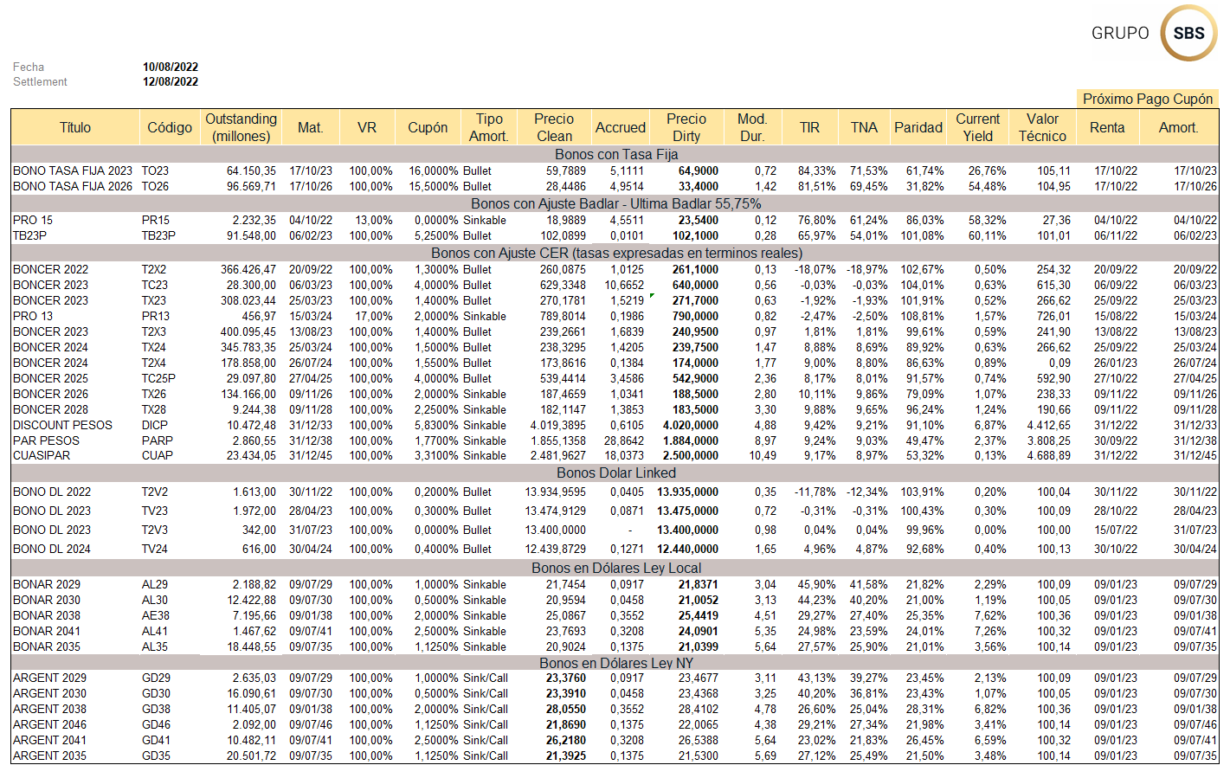Click the Código column header

pos(170,127)
